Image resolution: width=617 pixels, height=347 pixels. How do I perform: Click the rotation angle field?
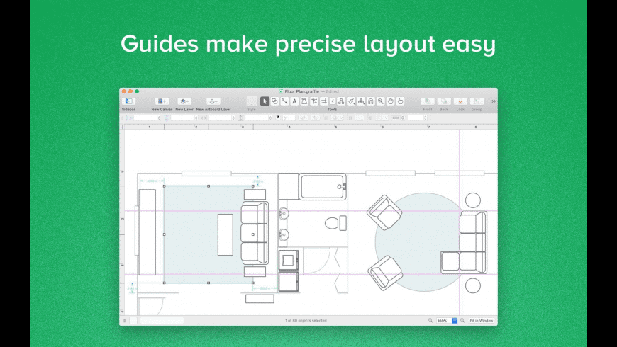pos(289,118)
